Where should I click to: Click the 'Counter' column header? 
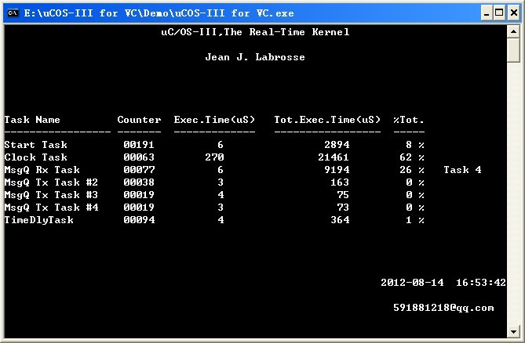139,120
